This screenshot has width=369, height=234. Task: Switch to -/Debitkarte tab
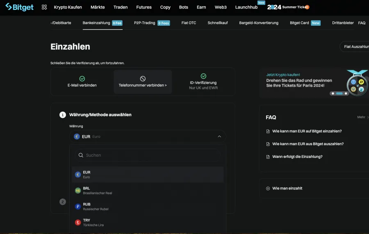pyautogui.click(x=61, y=23)
